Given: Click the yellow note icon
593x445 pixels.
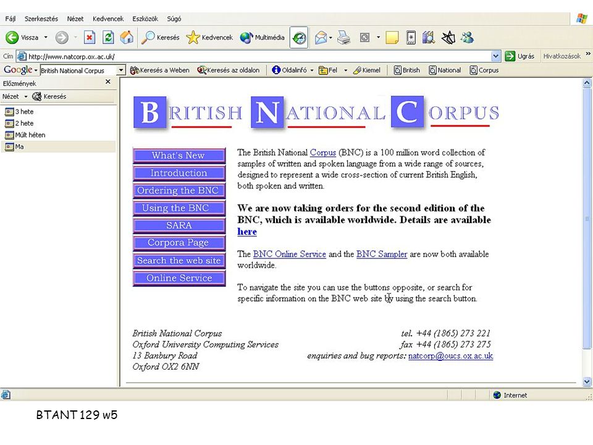Looking at the screenshot, I should pyautogui.click(x=392, y=37).
